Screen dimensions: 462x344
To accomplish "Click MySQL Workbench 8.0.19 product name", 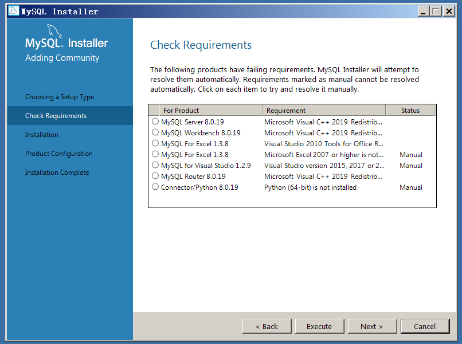I will [201, 133].
